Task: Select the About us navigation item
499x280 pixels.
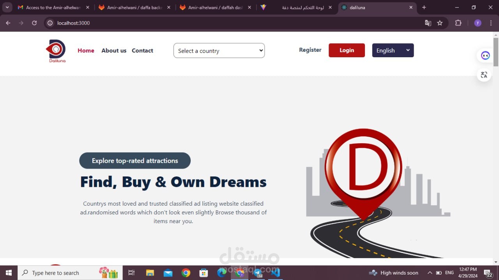Action: 114,50
